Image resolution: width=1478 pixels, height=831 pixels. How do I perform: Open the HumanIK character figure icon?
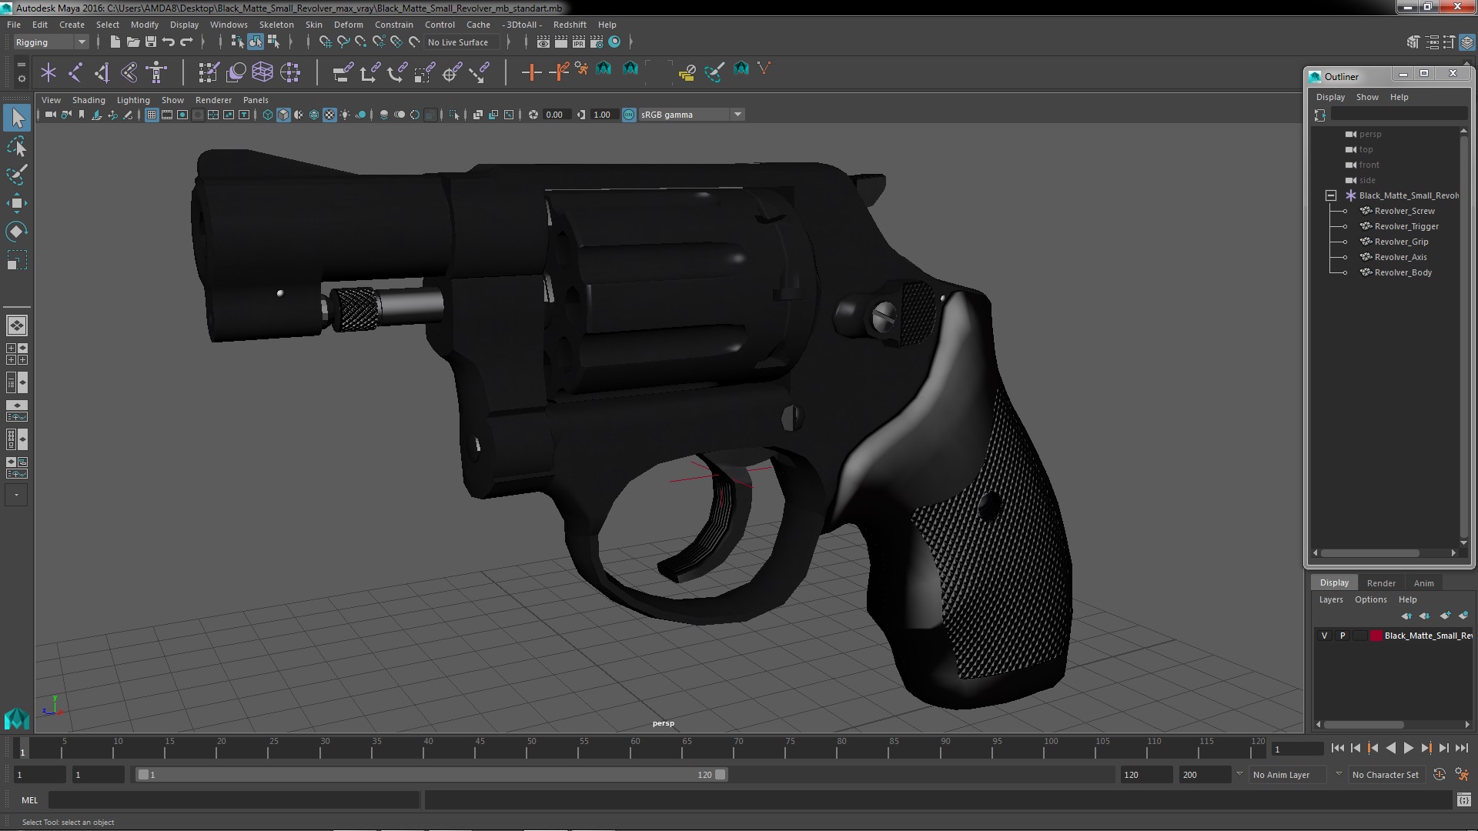[x=156, y=72]
